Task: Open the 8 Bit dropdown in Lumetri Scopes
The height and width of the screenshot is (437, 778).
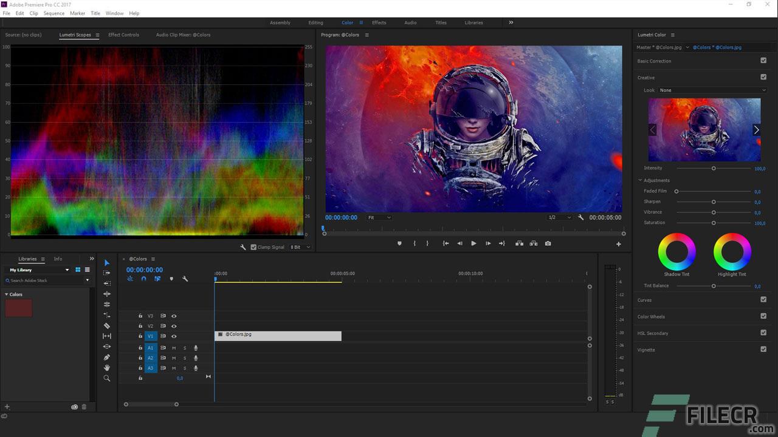Action: (x=299, y=246)
